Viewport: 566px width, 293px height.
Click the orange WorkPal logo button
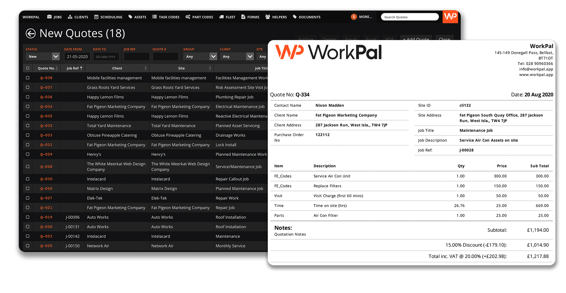coord(450,16)
